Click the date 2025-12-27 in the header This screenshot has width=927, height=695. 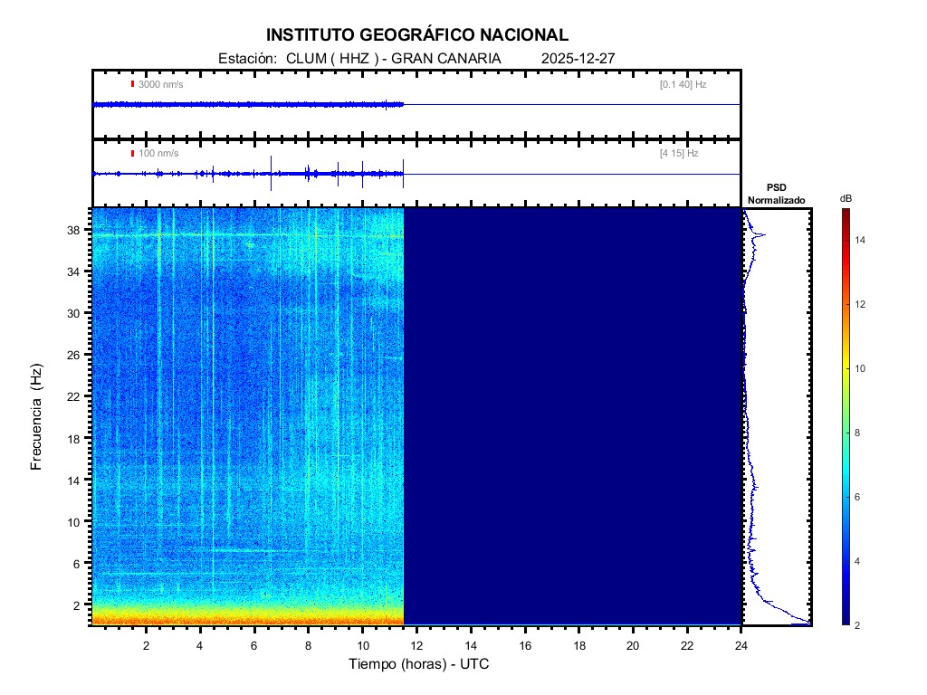tap(578, 58)
